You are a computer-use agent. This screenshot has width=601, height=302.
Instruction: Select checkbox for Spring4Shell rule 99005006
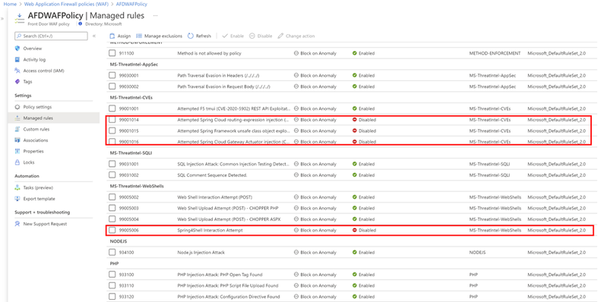coord(112,231)
